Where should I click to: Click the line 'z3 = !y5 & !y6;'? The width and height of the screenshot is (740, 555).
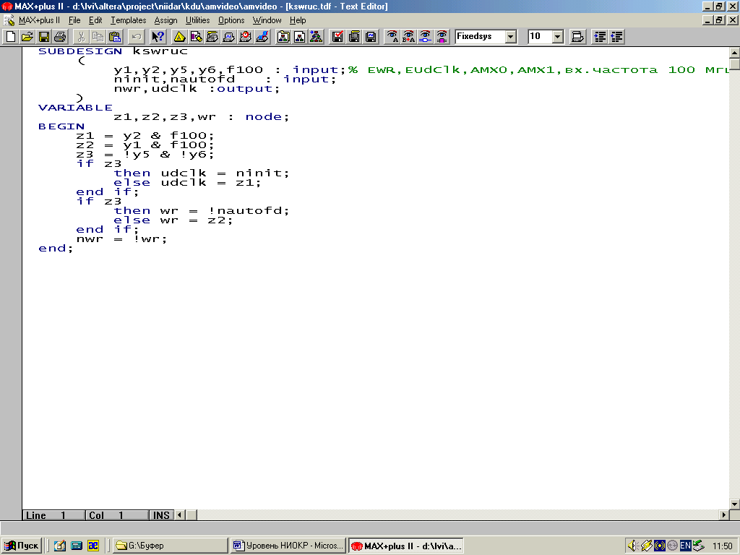145,155
